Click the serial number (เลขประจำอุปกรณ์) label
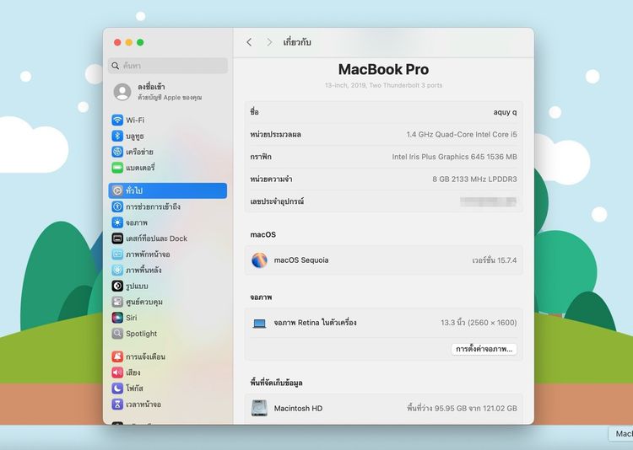633x450 pixels. [277, 201]
